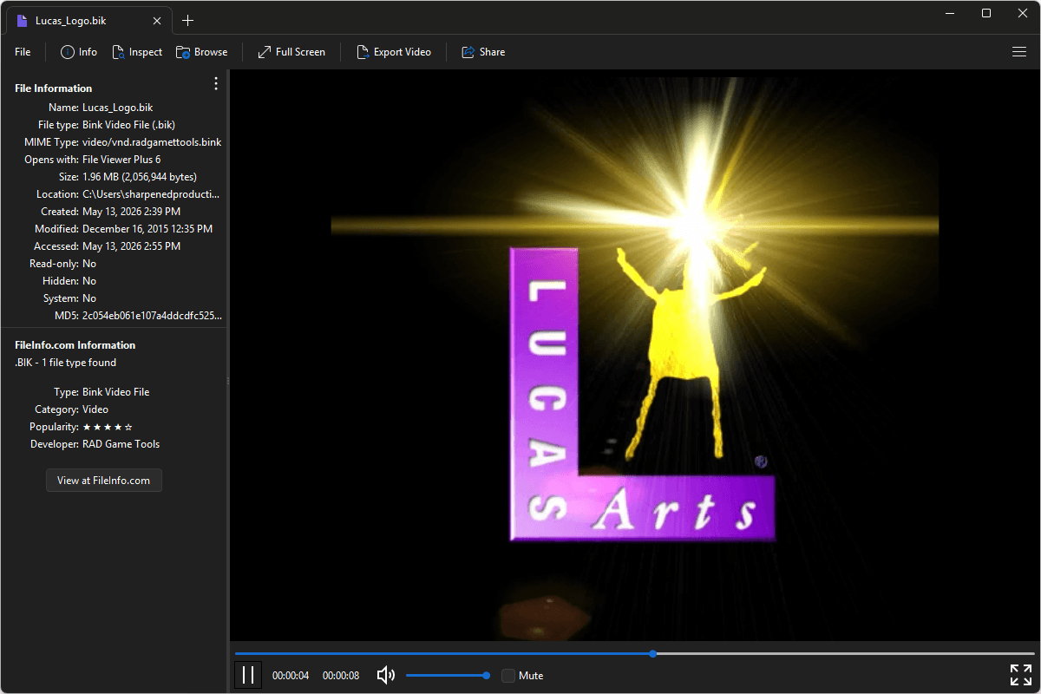Expand video with bottom-right fullscreen icon
This screenshot has height=694, width=1041.
(x=1021, y=675)
